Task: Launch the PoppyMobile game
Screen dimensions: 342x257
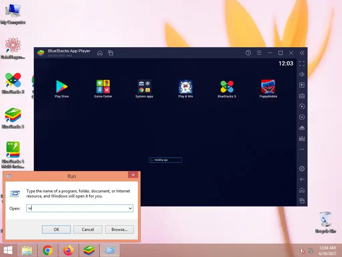Action: [268, 89]
